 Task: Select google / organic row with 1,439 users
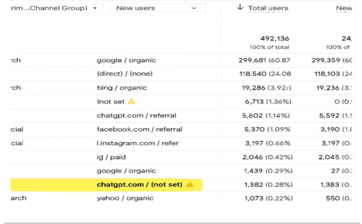point(126,171)
